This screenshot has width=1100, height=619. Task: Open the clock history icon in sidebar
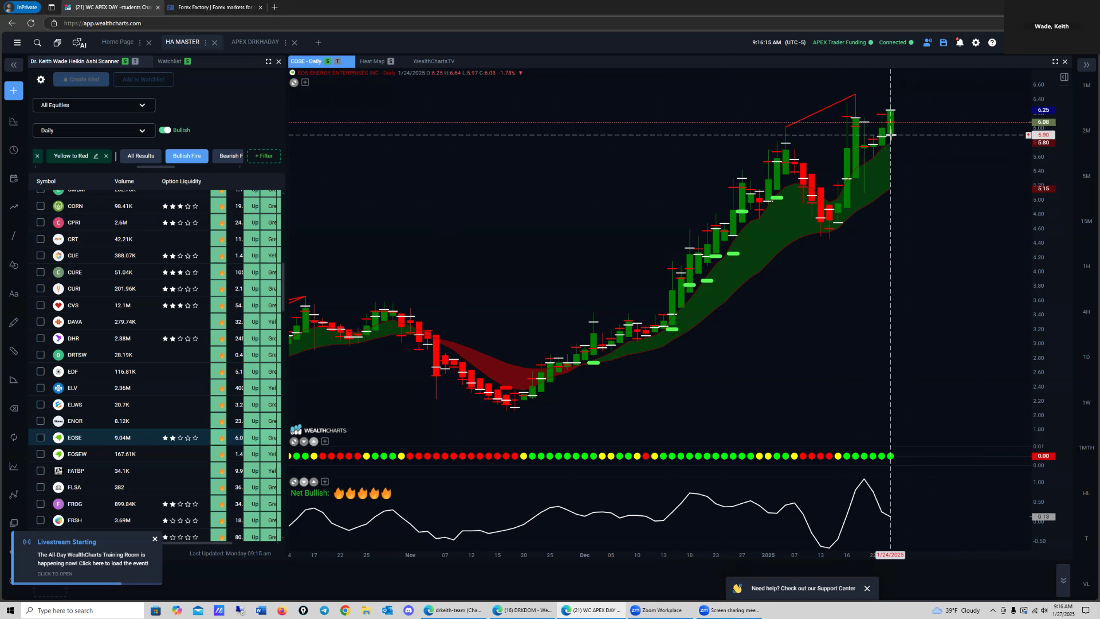14,150
